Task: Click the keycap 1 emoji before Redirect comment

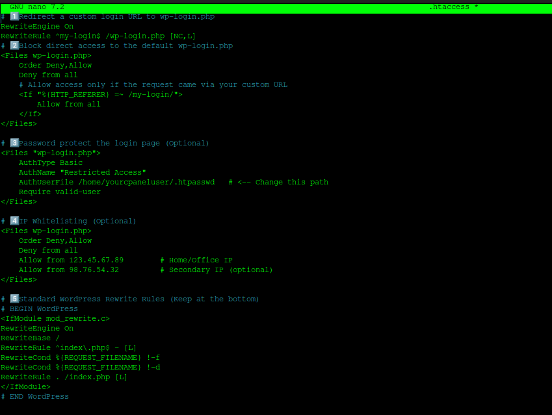Action: click(14, 16)
